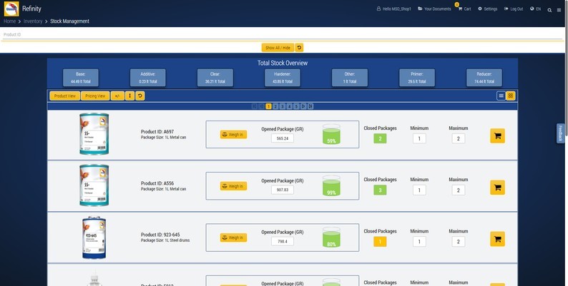The width and height of the screenshot is (568, 286).
Task: Switch to Product View
Action: point(65,96)
